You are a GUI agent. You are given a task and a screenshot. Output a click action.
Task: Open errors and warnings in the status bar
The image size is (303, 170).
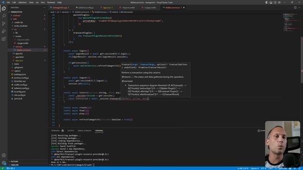10,168
